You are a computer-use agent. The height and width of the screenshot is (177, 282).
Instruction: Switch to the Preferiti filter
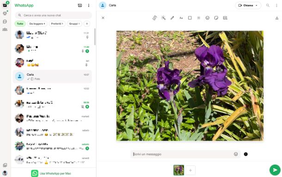[57, 24]
